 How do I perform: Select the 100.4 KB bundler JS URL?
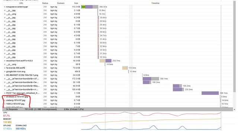[x=22, y=90]
